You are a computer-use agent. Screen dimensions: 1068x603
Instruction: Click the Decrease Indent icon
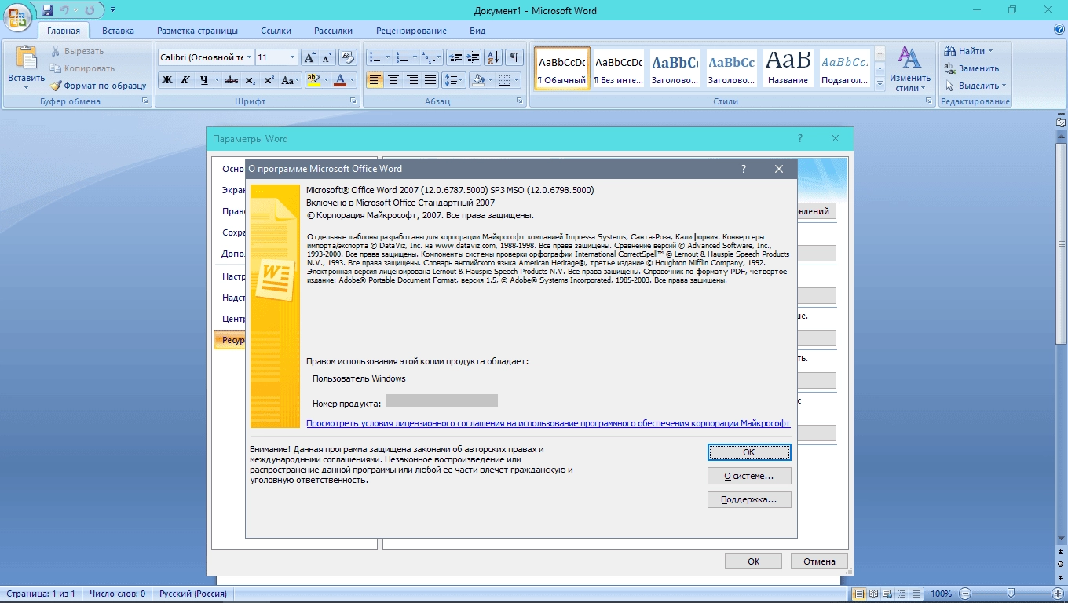tap(455, 57)
